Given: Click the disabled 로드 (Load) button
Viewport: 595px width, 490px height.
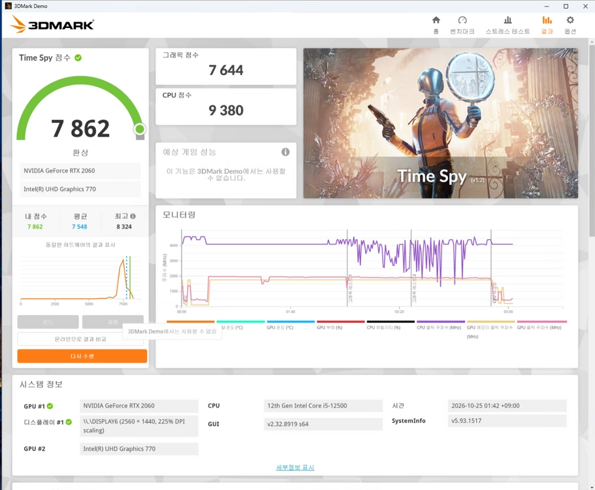Looking at the screenshot, I should point(48,322).
